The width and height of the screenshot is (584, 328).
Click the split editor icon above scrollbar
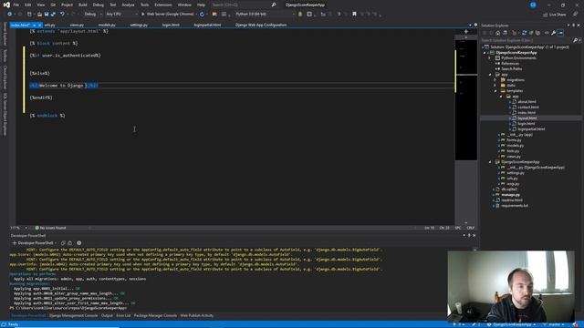[466, 32]
